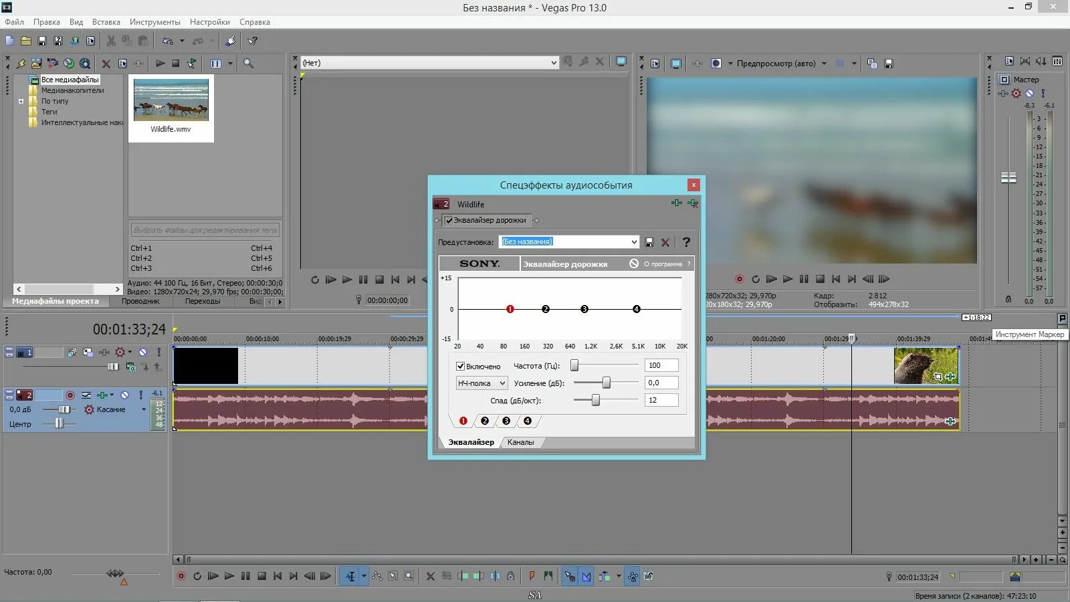Solo audio track 2
1070x602 pixels.
pyautogui.click(x=141, y=395)
